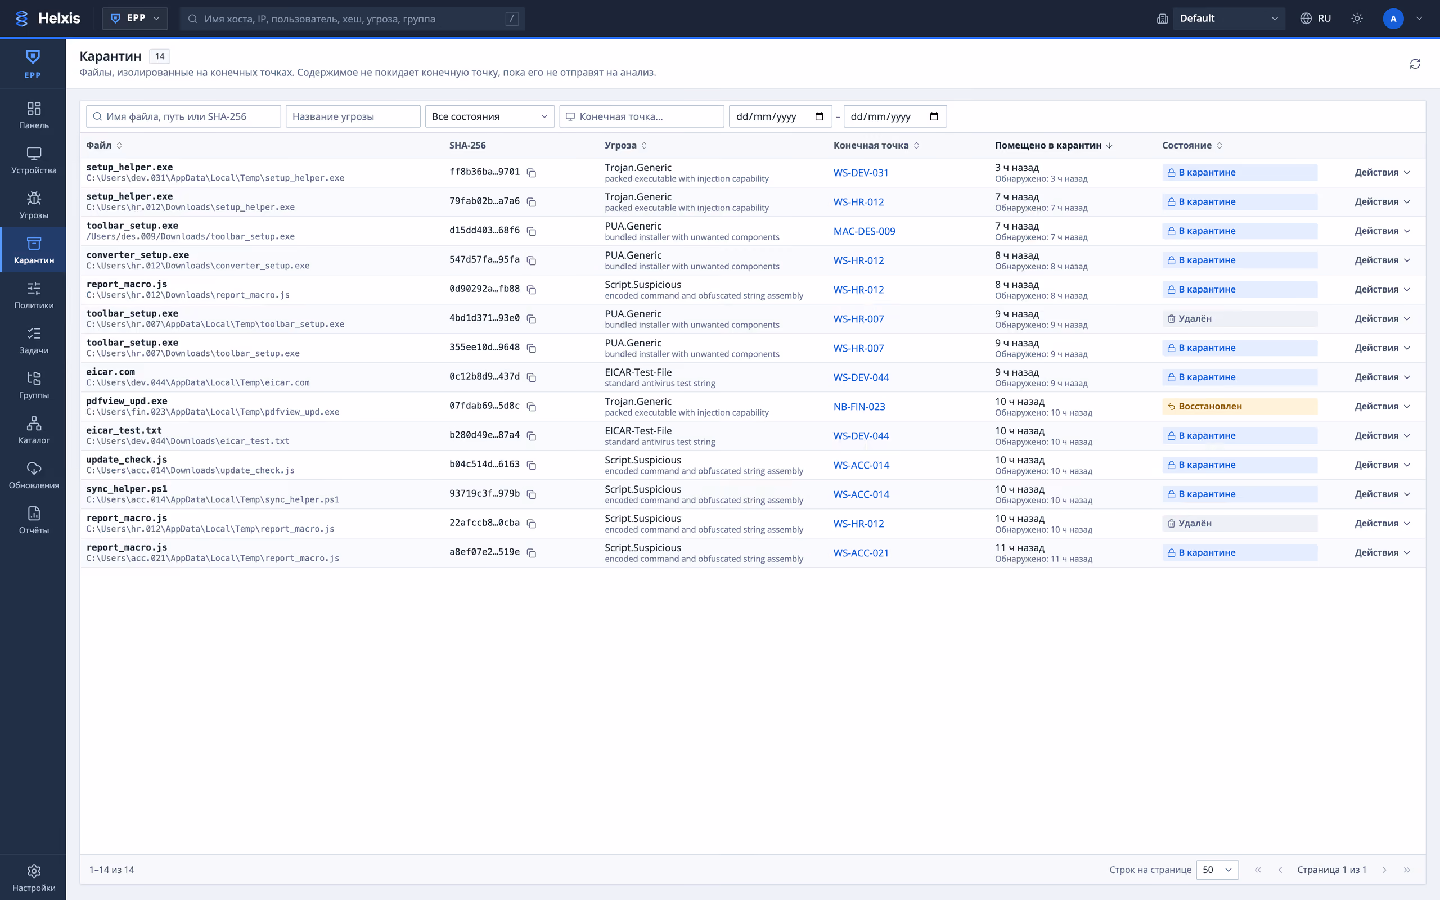Go to Политики sidebar icon
1440x900 pixels.
[33, 295]
